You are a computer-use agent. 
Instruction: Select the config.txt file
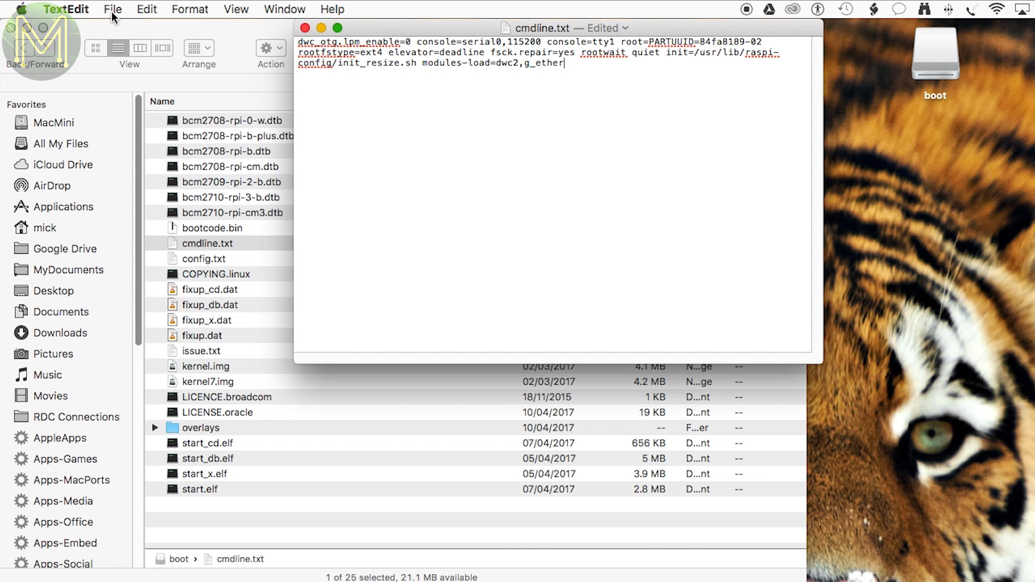(x=204, y=259)
